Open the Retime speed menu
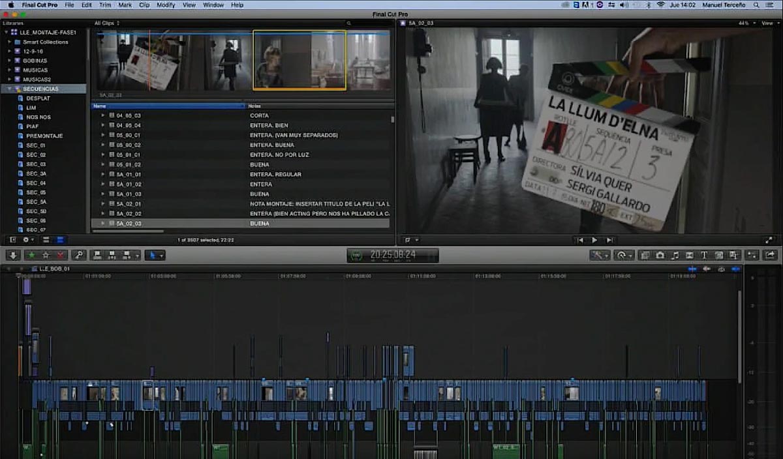This screenshot has height=459, width=783. tap(624, 255)
